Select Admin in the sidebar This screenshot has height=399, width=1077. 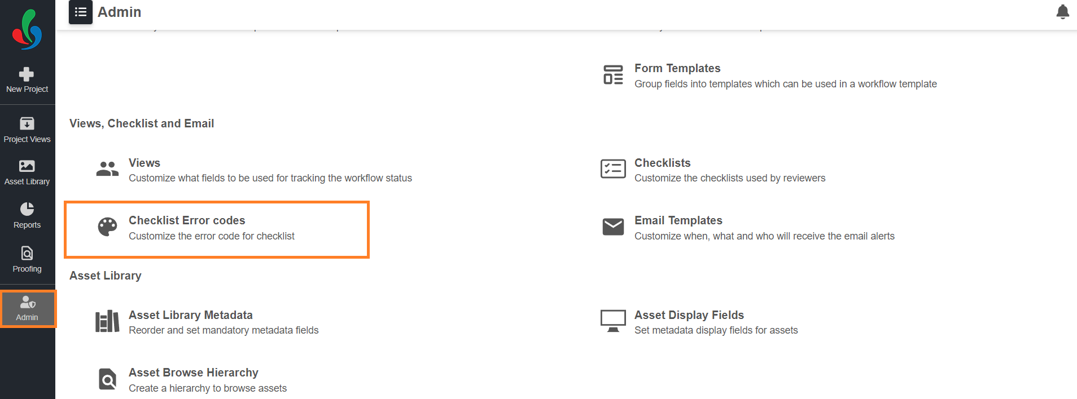point(28,309)
